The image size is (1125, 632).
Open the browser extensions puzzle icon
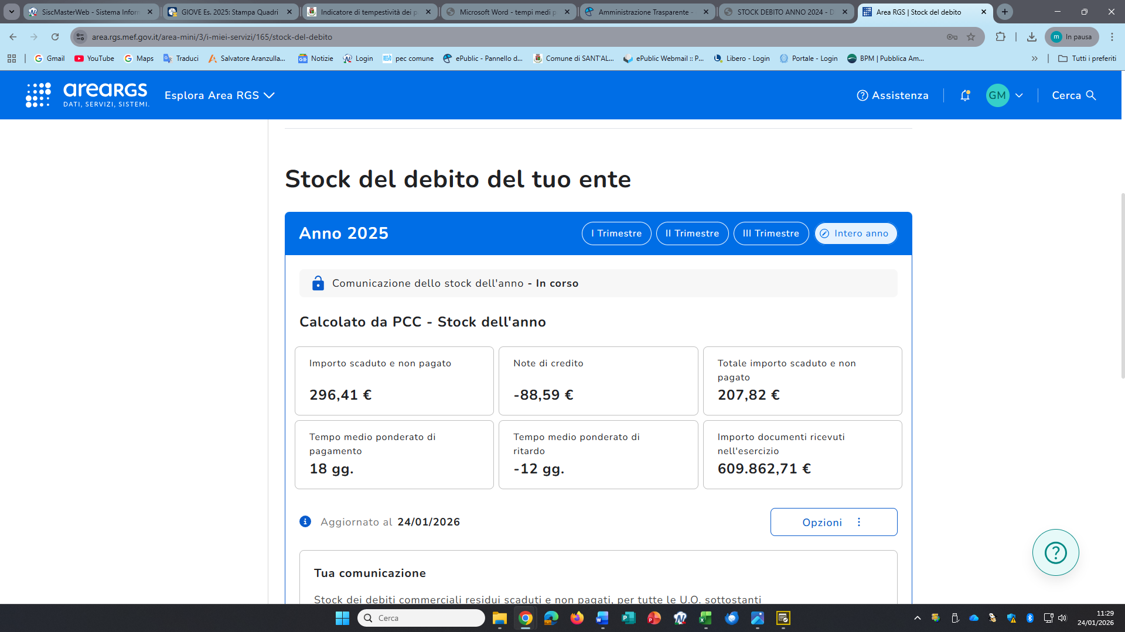coord(1000,37)
